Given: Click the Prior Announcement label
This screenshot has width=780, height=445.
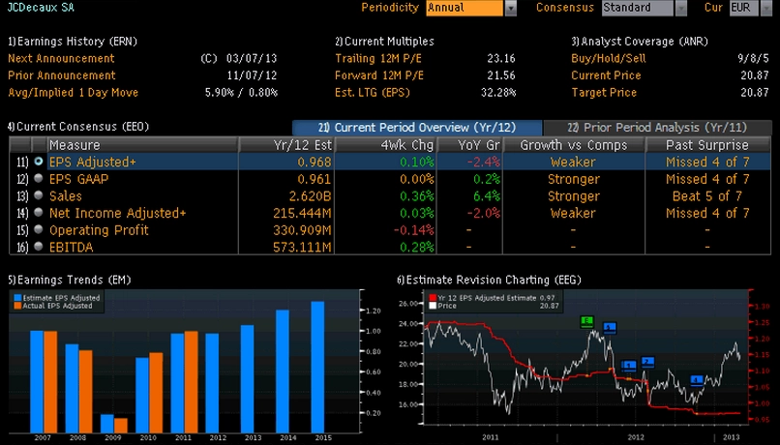Looking at the screenshot, I should 62,75.
